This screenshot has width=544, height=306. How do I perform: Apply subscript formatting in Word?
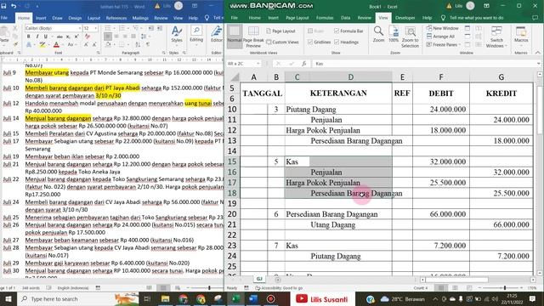pos(68,37)
